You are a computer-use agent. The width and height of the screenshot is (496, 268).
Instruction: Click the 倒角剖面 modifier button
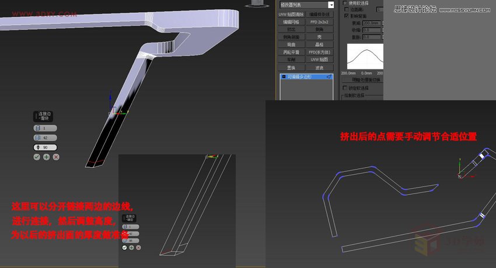(x=291, y=37)
